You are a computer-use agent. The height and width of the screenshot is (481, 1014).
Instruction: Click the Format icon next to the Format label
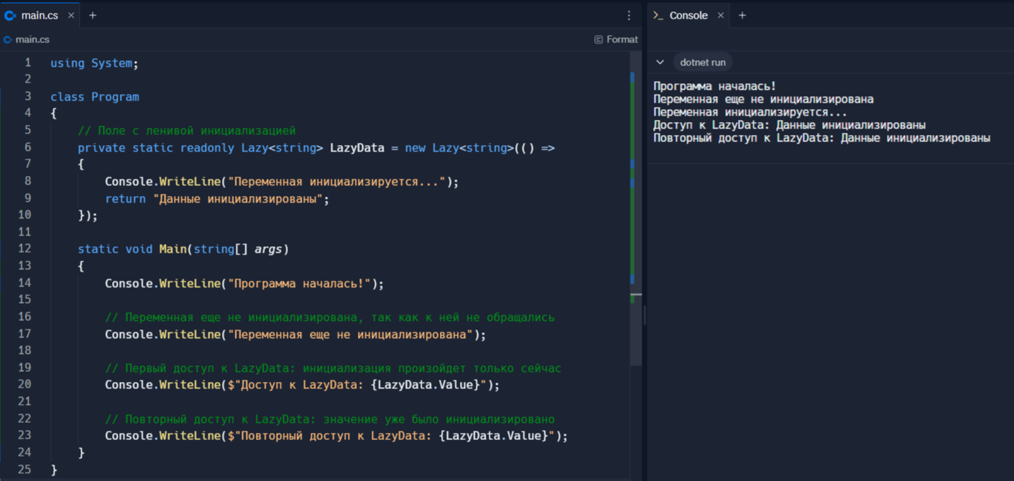[599, 39]
